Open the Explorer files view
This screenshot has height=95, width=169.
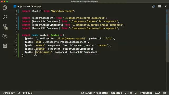point(5,8)
